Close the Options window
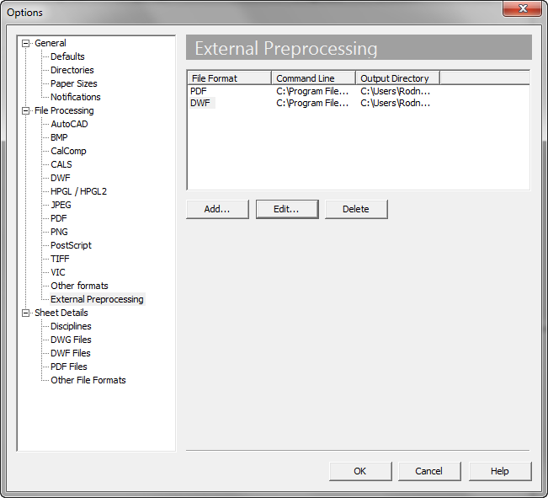Viewport: 548px width, 498px height. (x=523, y=8)
